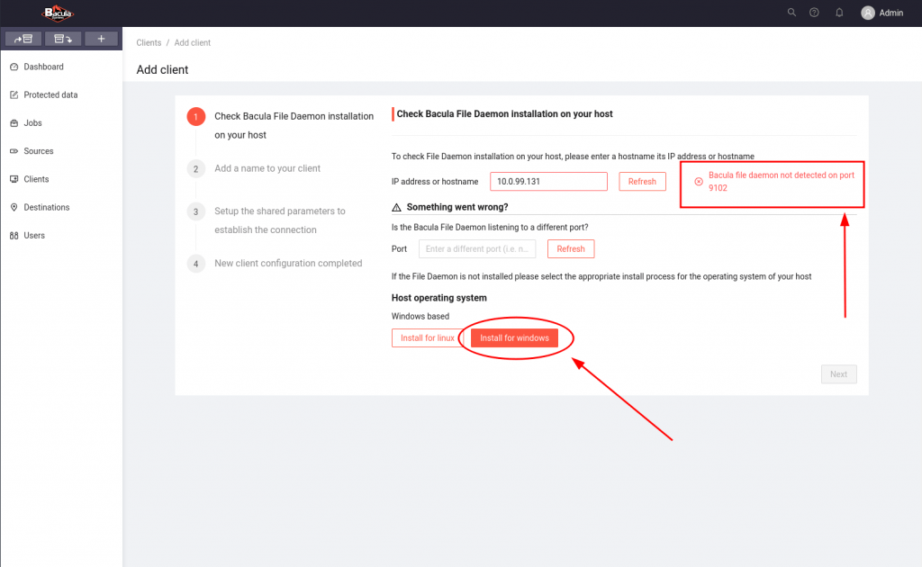Navigate to Sources in sidebar
This screenshot has height=567, width=922.
point(38,151)
